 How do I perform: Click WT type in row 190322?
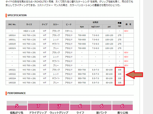click(45, 74)
